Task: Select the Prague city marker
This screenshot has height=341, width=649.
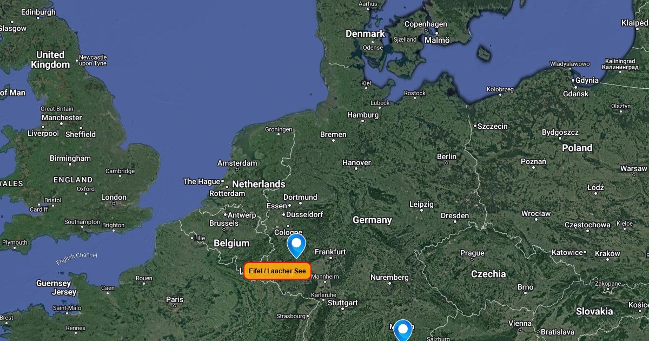Action: [473, 261]
